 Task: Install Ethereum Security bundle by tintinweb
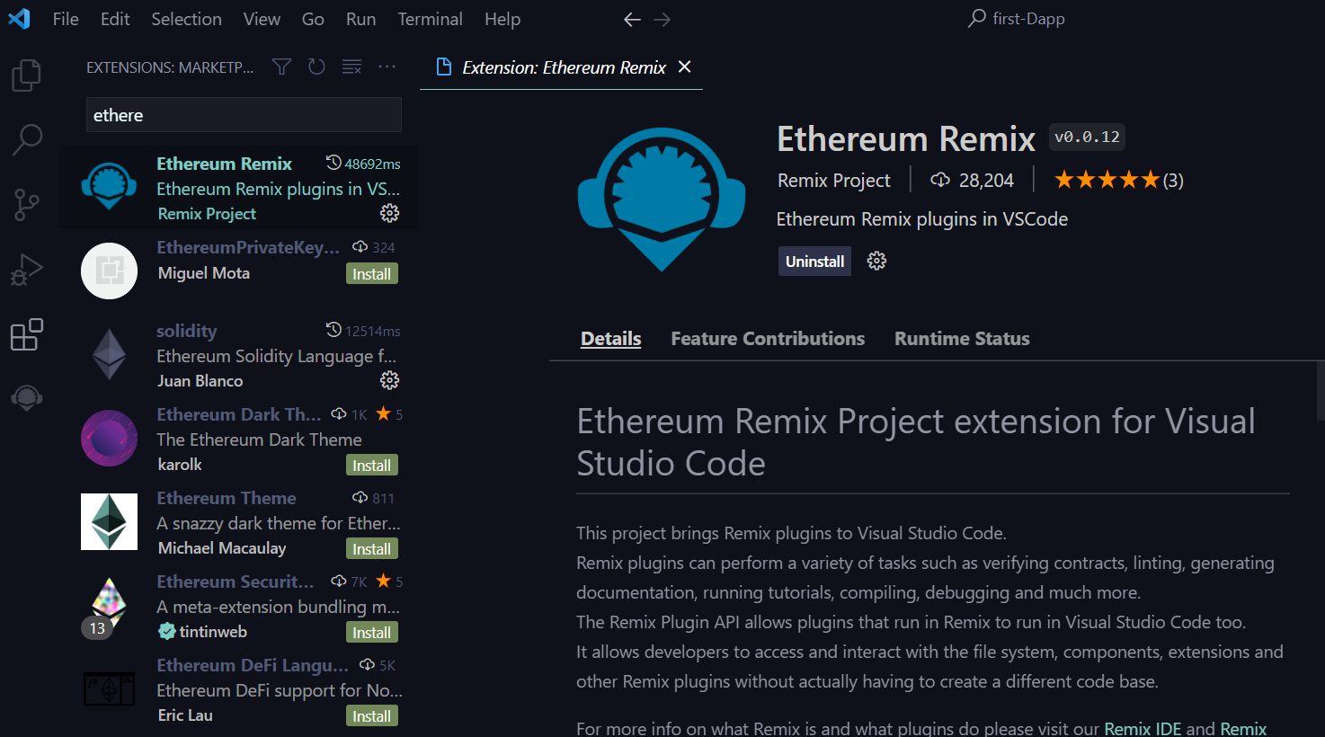(371, 633)
